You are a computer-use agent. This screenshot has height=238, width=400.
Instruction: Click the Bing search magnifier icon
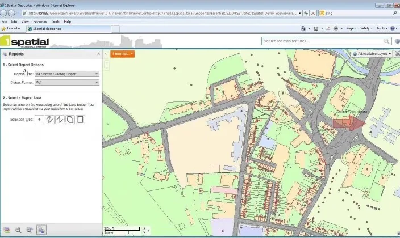395,13
